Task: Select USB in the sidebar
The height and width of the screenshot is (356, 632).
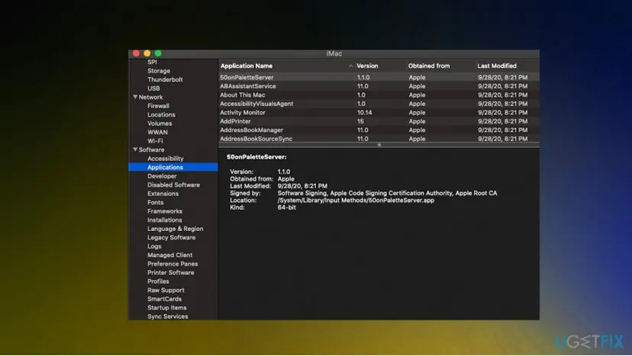Action: tap(153, 88)
